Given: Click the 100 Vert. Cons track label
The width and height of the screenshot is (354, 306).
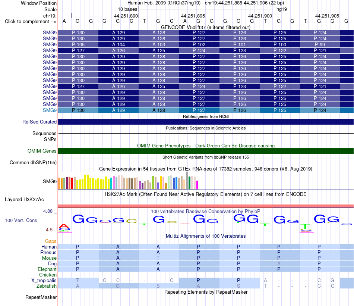Looking at the screenshot, I should click(x=21, y=220).
